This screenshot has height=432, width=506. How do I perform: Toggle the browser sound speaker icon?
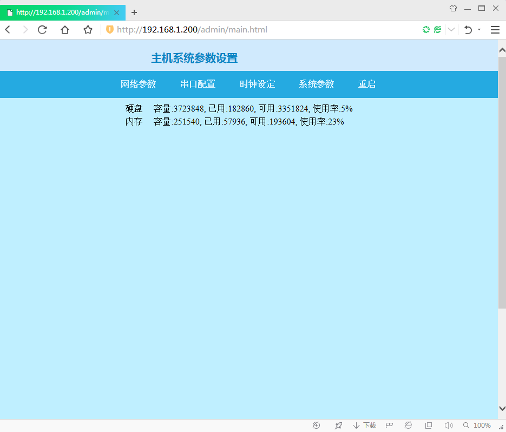click(x=448, y=426)
